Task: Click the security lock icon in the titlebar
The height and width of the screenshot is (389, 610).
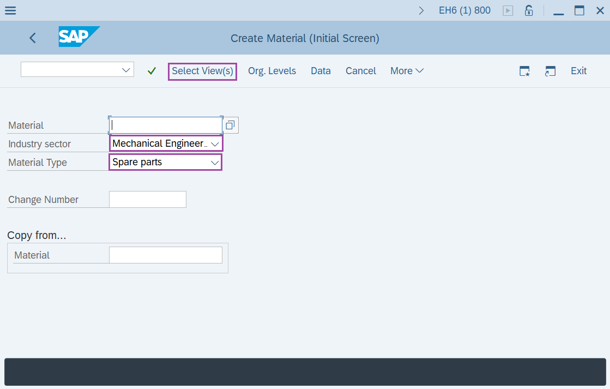Action: (x=528, y=10)
